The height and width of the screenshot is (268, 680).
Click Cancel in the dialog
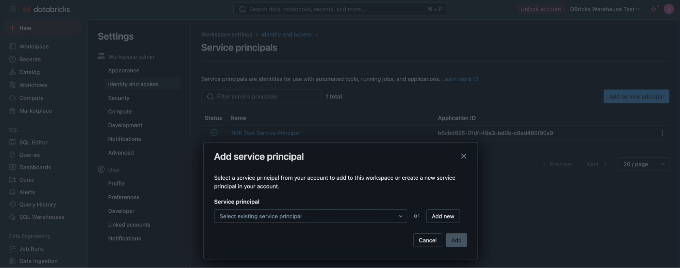point(428,240)
